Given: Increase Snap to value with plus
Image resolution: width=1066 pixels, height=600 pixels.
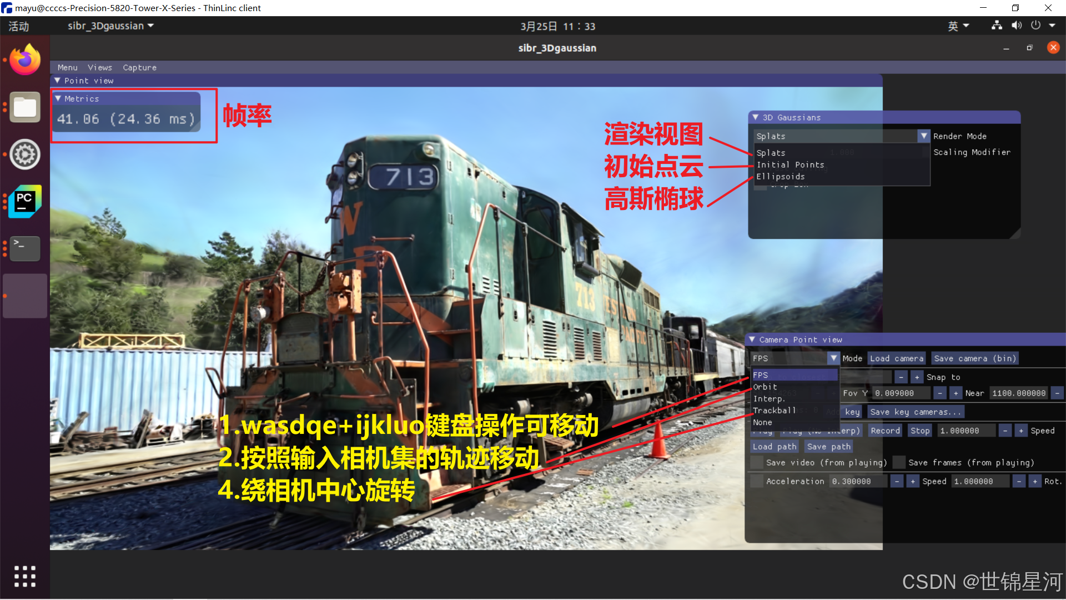Looking at the screenshot, I should [917, 377].
